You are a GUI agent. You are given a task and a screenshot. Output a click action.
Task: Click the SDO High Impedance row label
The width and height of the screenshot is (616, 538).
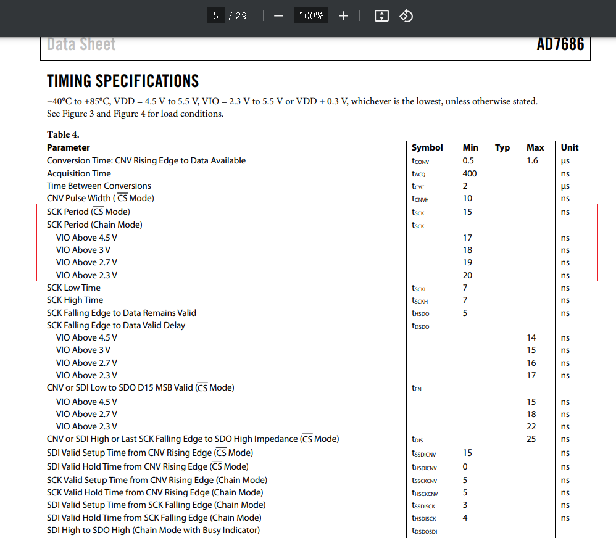tap(193, 439)
